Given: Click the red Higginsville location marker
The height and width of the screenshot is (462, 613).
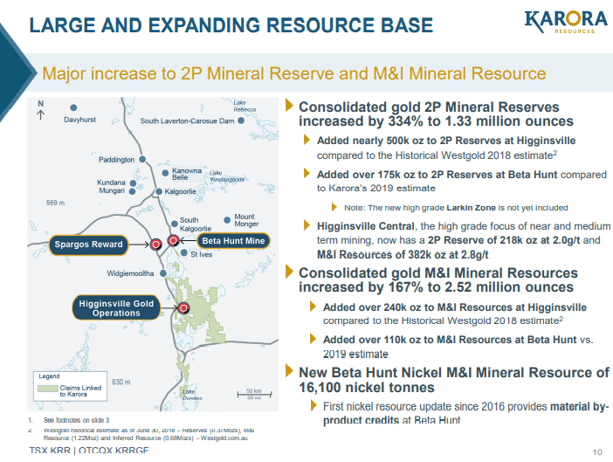Looking at the screenshot, I should [x=183, y=308].
